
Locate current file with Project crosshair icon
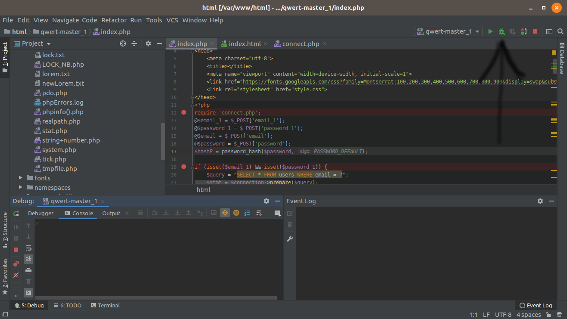123,43
